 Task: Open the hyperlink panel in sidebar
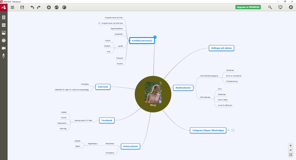[3, 25]
